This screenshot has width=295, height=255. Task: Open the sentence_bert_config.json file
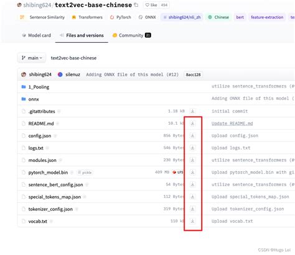click(55, 185)
